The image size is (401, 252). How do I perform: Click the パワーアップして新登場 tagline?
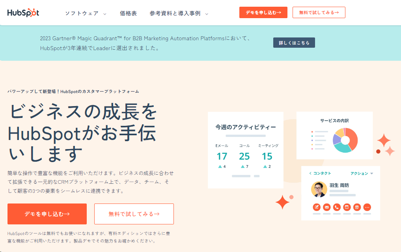pos(73,91)
